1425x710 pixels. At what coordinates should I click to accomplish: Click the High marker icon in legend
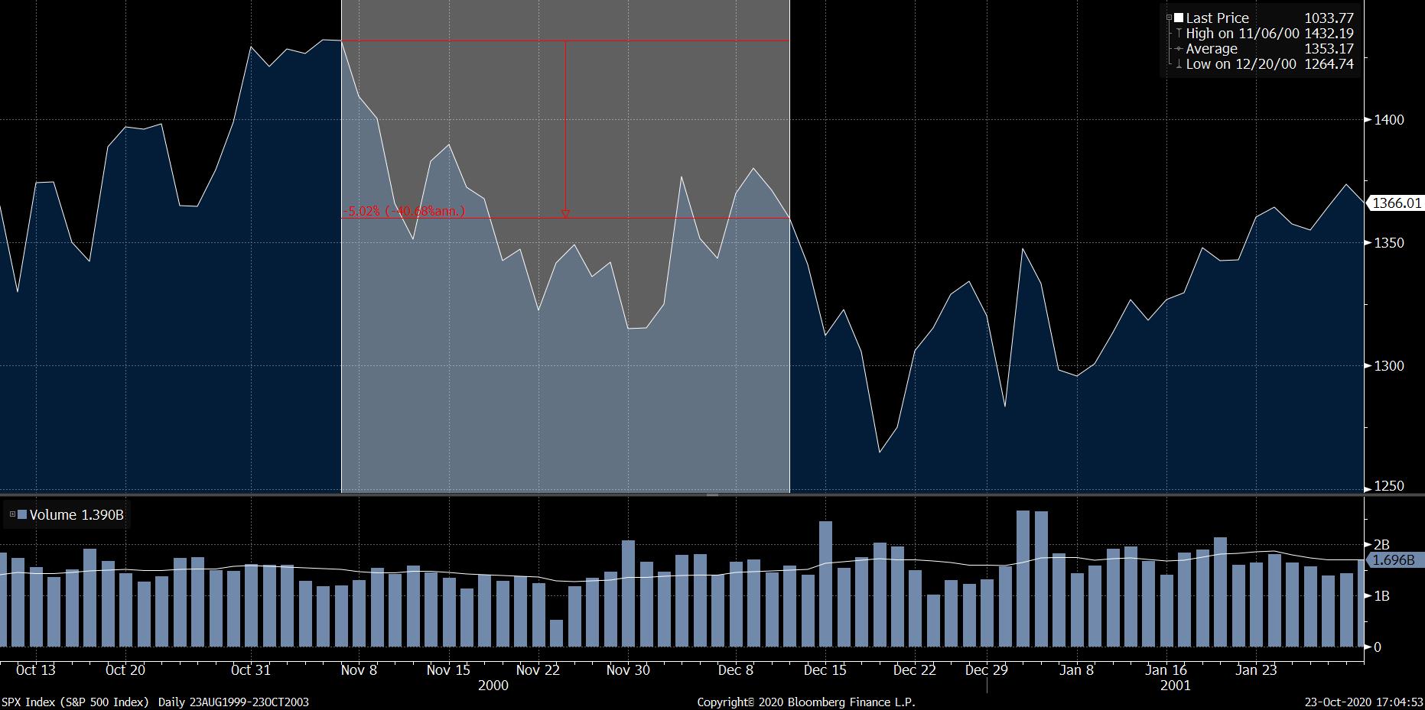click(1179, 34)
